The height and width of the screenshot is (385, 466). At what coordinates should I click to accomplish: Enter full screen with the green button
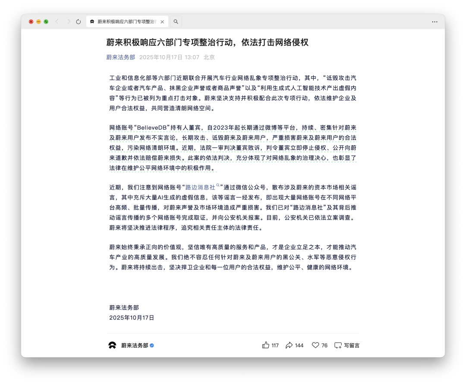pos(46,22)
